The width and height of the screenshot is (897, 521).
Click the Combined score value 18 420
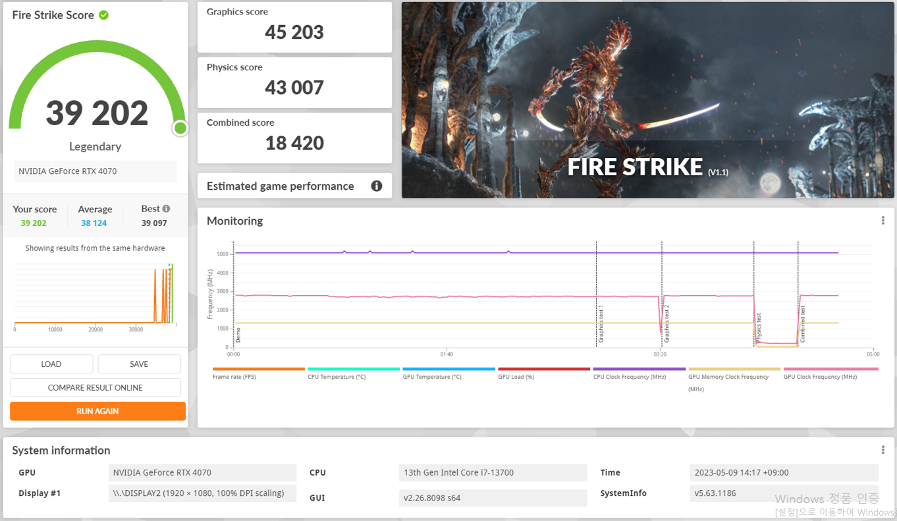[x=294, y=143]
